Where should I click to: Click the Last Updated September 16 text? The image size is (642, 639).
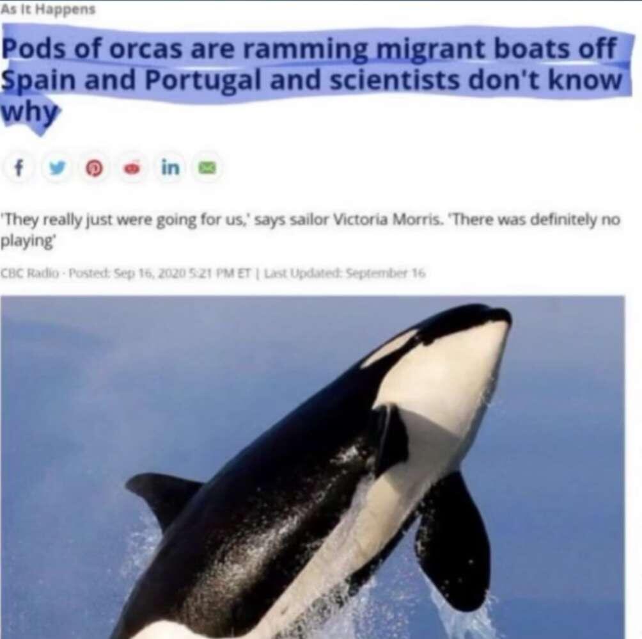tap(345, 273)
